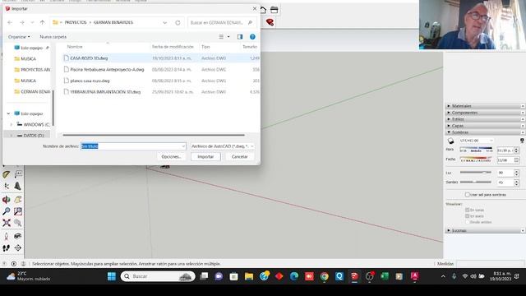
Task: Click the box view icon beside house icon
Action: (x=275, y=10)
